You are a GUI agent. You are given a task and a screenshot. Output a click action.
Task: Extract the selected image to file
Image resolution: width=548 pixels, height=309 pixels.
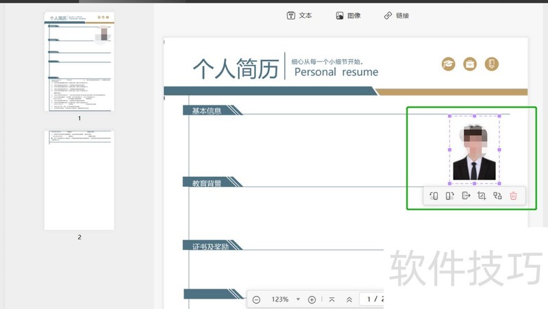pyautogui.click(x=466, y=196)
